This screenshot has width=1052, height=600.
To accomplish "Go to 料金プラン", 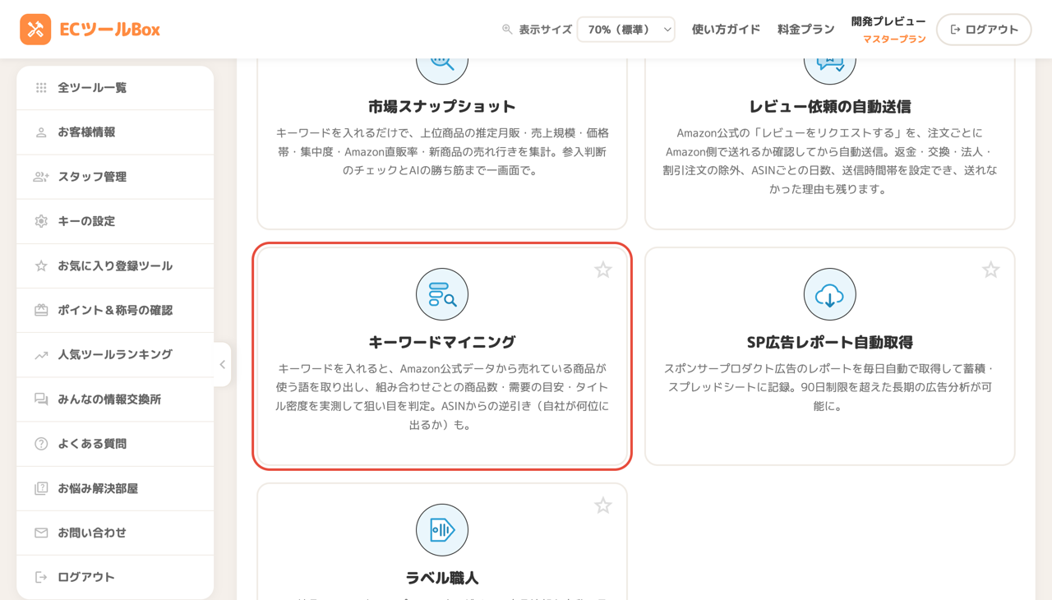I will click(x=805, y=30).
